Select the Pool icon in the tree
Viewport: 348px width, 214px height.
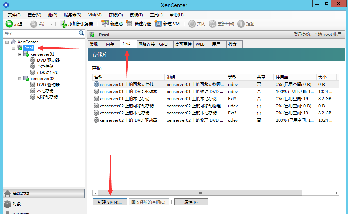[x=20, y=48]
